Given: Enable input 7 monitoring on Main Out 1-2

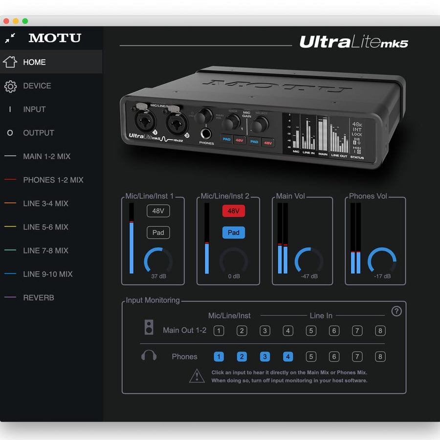Looking at the screenshot, I should pos(357,330).
